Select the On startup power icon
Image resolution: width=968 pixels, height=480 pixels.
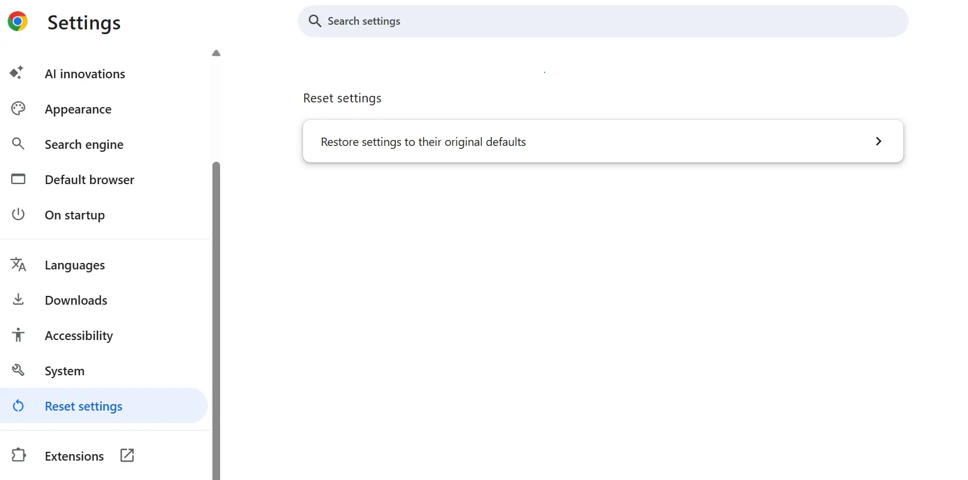(x=18, y=214)
